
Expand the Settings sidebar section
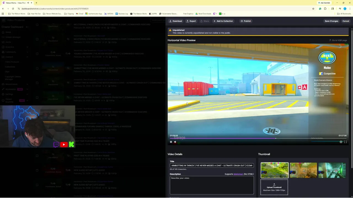(x=27, y=94)
